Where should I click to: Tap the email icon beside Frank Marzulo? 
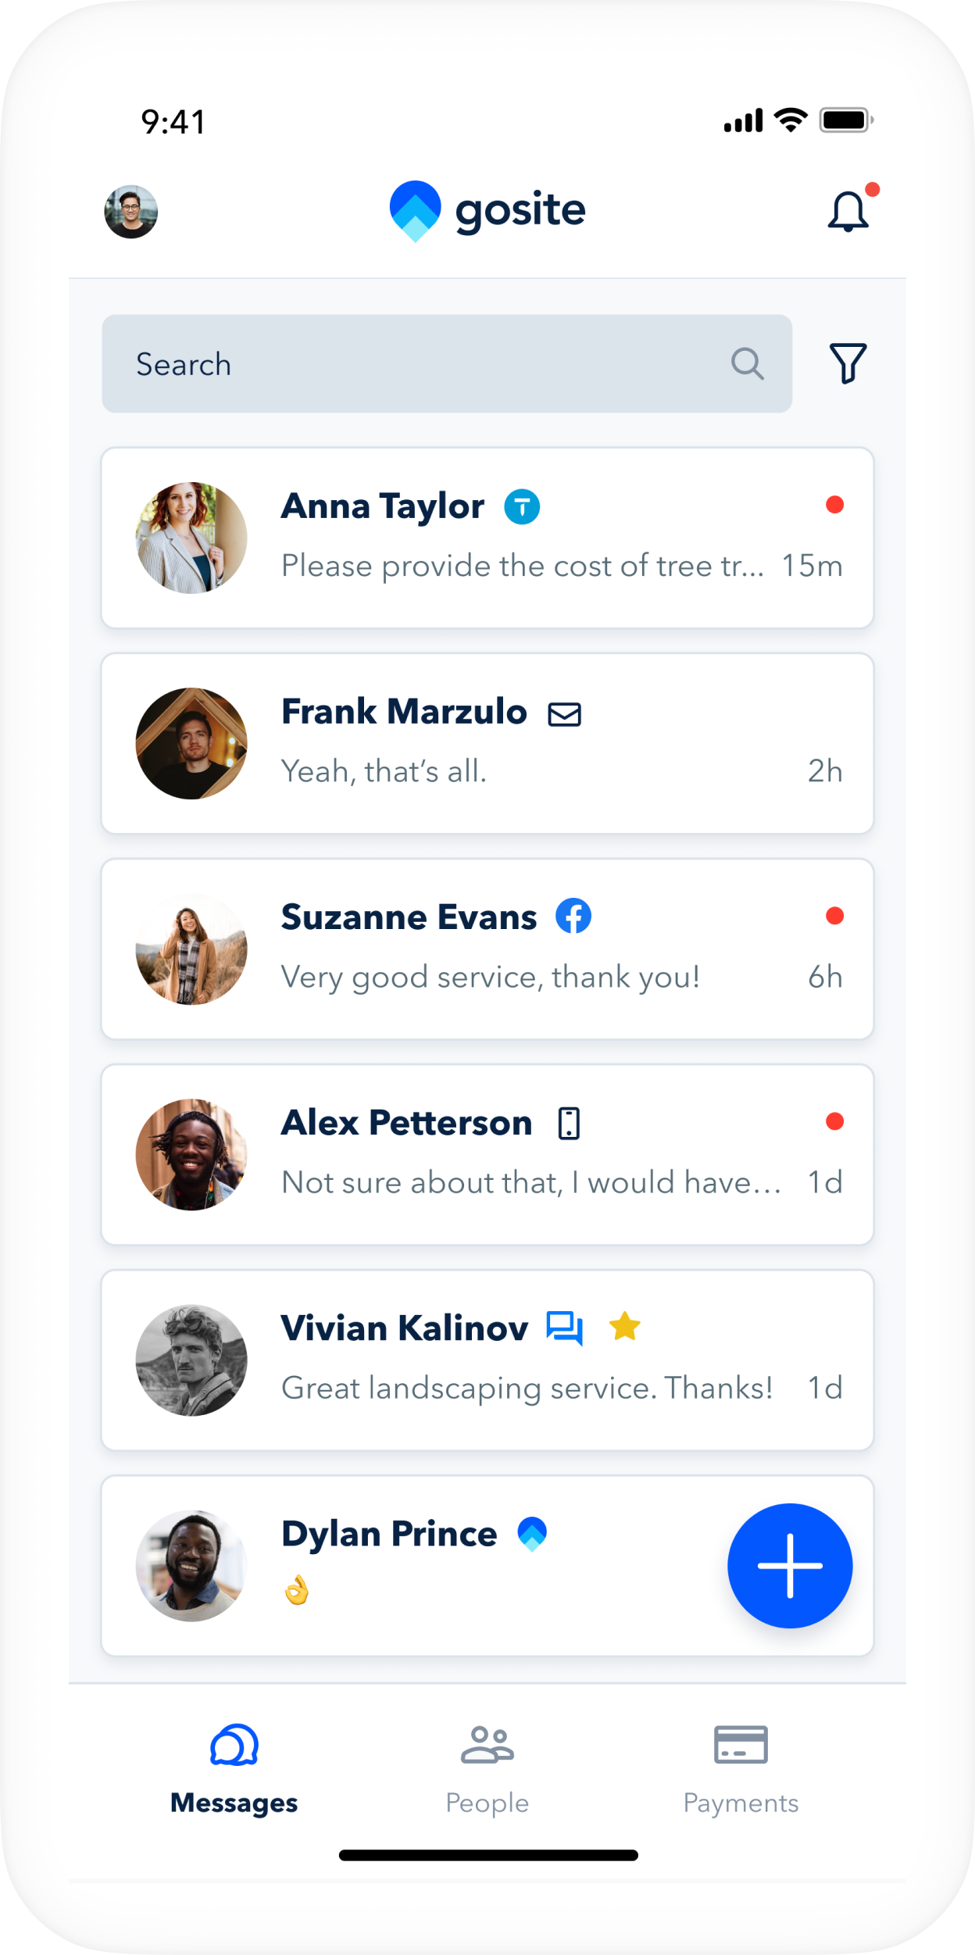[564, 714]
